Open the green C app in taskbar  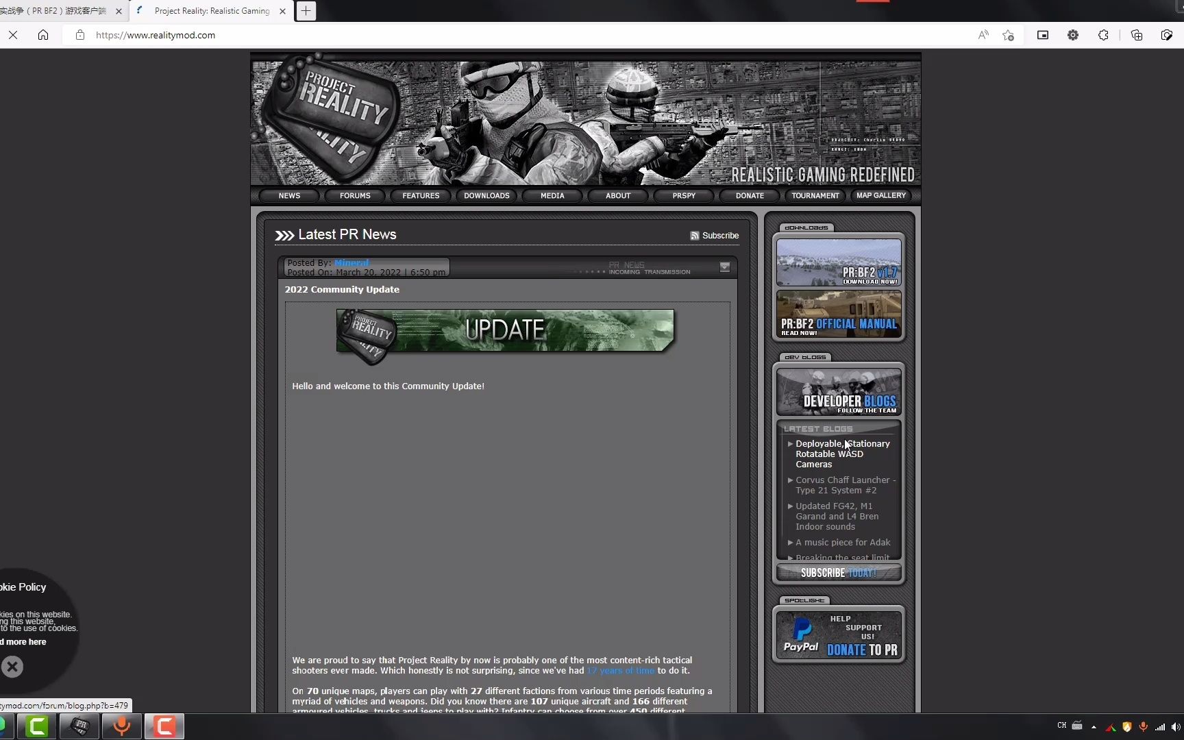coord(37,726)
